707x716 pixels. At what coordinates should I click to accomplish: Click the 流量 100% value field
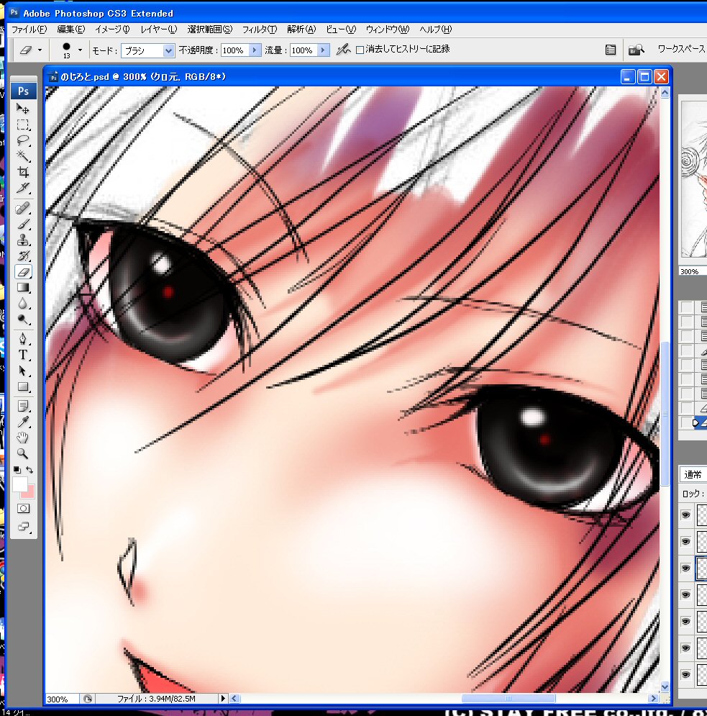click(304, 50)
